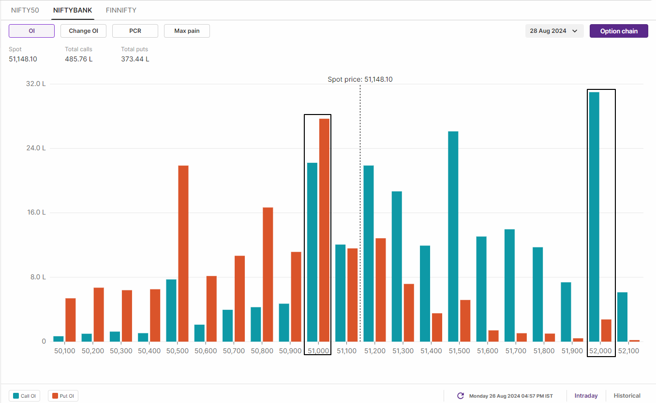656x403 pixels.
Task: Click the 50,800 strike put OI bar
Action: 268,274
